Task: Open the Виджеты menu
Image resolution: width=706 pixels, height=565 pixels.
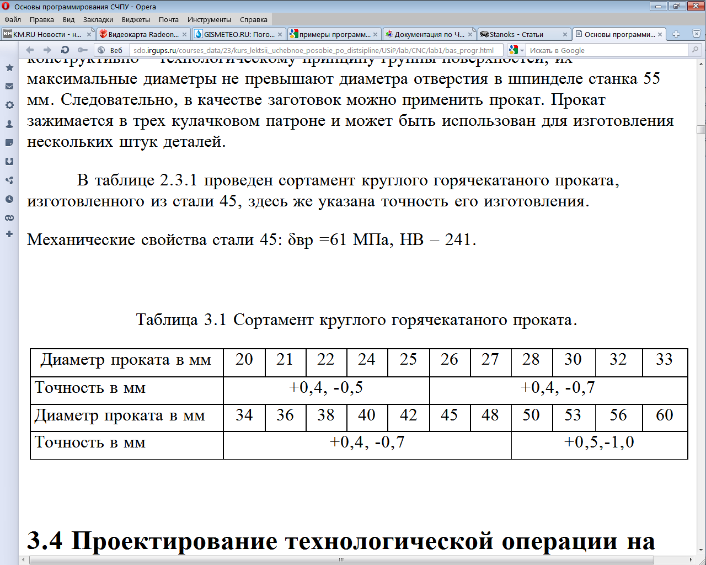Action: pyautogui.click(x=136, y=19)
